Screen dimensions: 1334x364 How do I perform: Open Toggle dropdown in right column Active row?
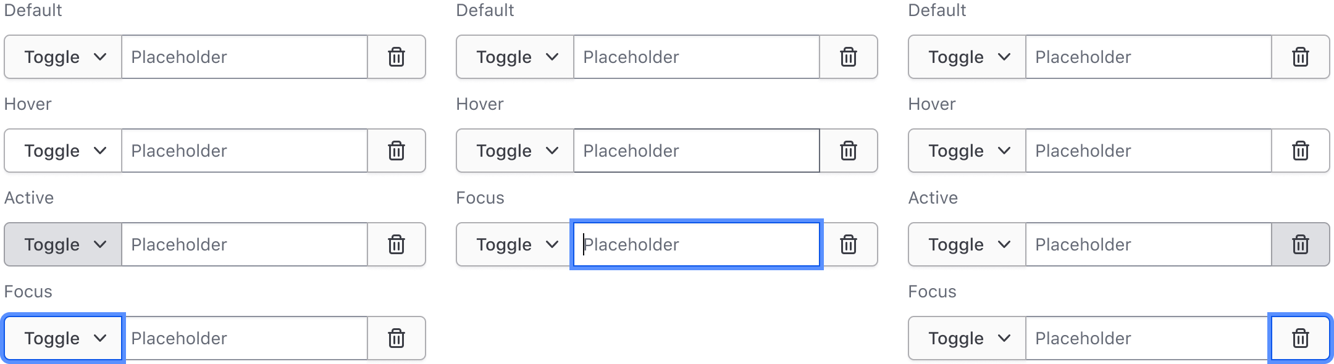click(968, 244)
